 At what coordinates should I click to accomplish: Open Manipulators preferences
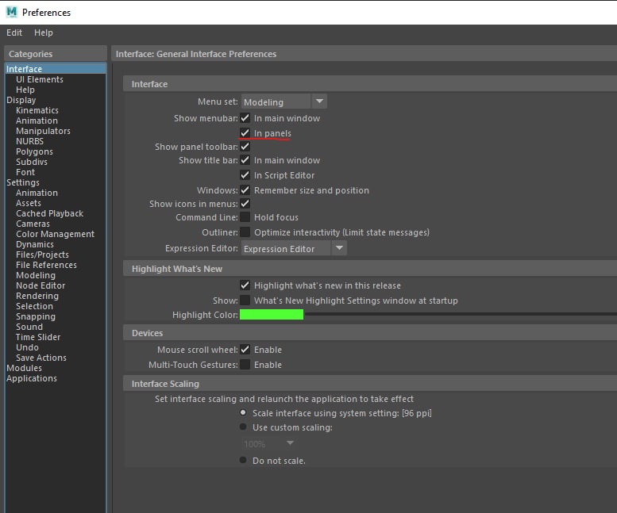point(43,131)
